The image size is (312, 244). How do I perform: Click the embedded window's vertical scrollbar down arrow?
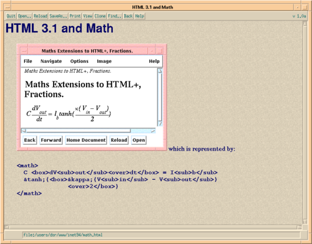160,124
